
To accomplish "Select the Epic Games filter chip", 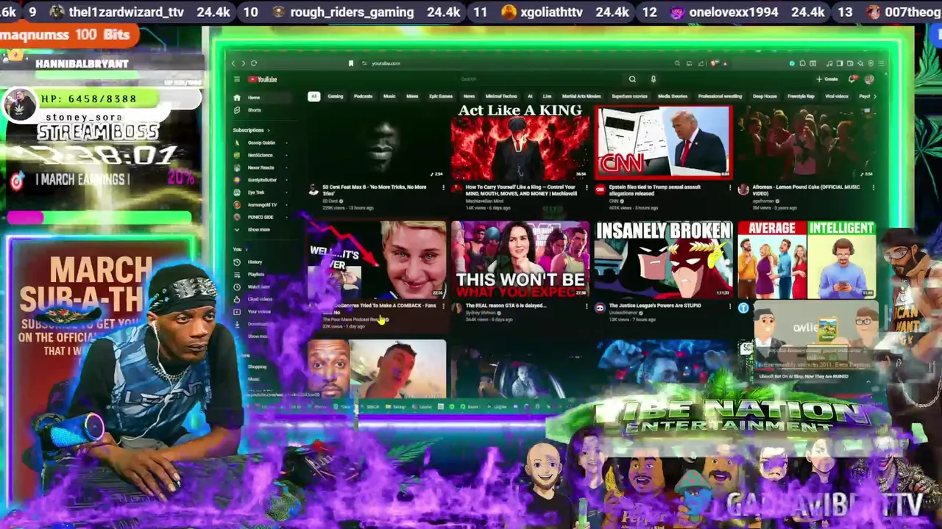I will [x=441, y=96].
